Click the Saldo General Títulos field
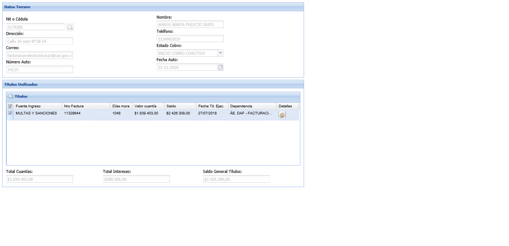509x246 pixels. (x=236, y=179)
